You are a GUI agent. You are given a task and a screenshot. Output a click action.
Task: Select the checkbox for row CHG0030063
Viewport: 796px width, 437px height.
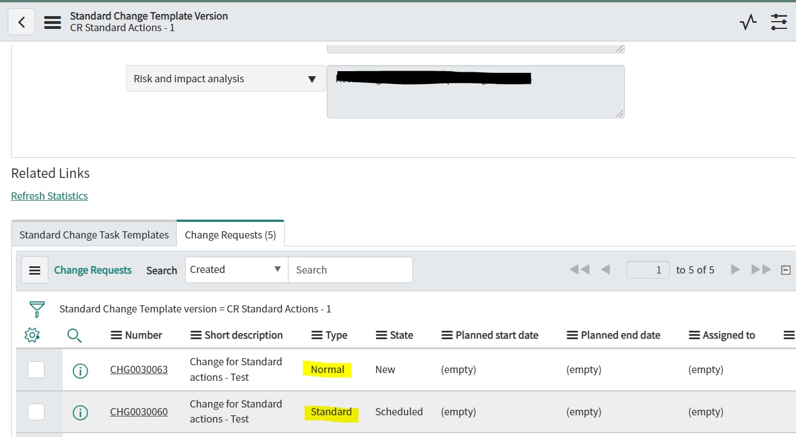[x=36, y=370]
